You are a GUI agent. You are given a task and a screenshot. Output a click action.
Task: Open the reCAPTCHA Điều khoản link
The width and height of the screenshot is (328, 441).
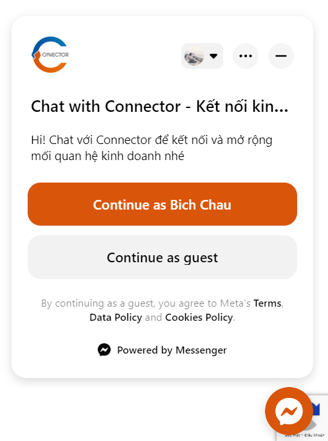click(314, 435)
